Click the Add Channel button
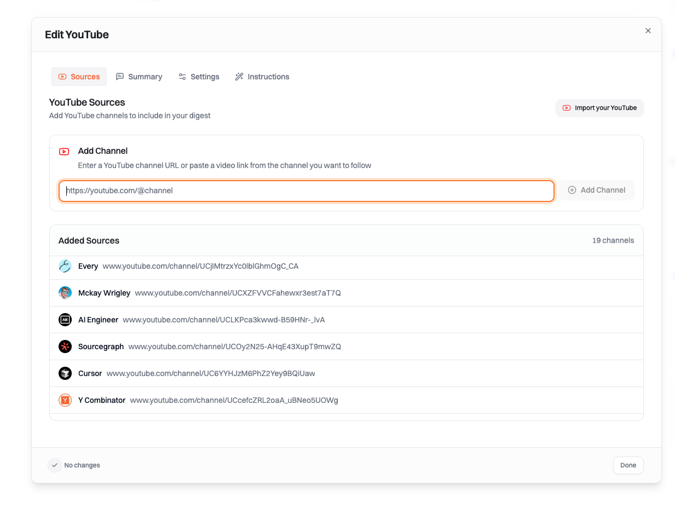The image size is (675, 514). pos(596,190)
